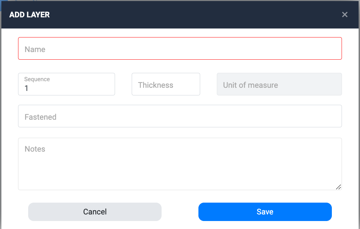The image size is (360, 229).
Task: Click the Notes resize handle corner
Action: pos(338,187)
